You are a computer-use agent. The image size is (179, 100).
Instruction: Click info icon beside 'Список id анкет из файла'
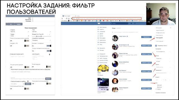28,81
